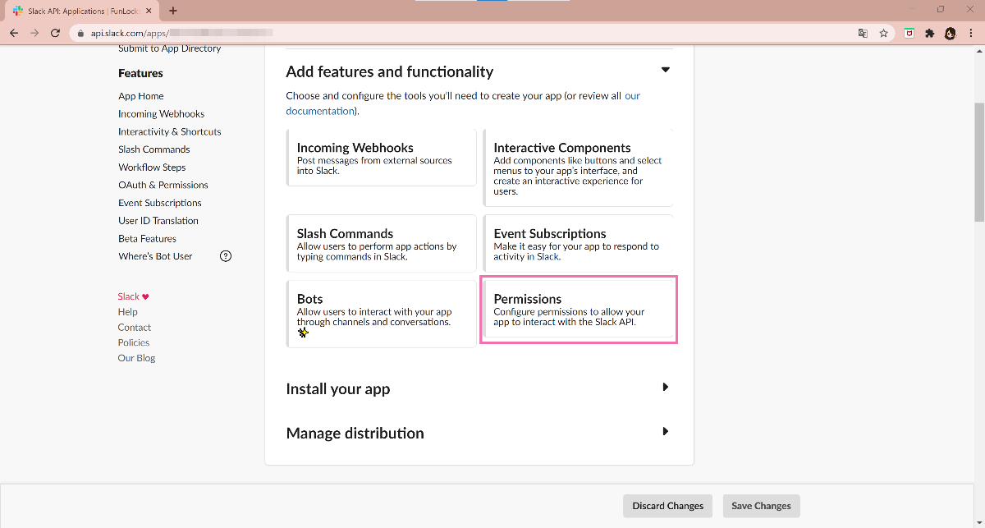Open Slash Commands in sidebar
985x528 pixels.
[x=154, y=149]
